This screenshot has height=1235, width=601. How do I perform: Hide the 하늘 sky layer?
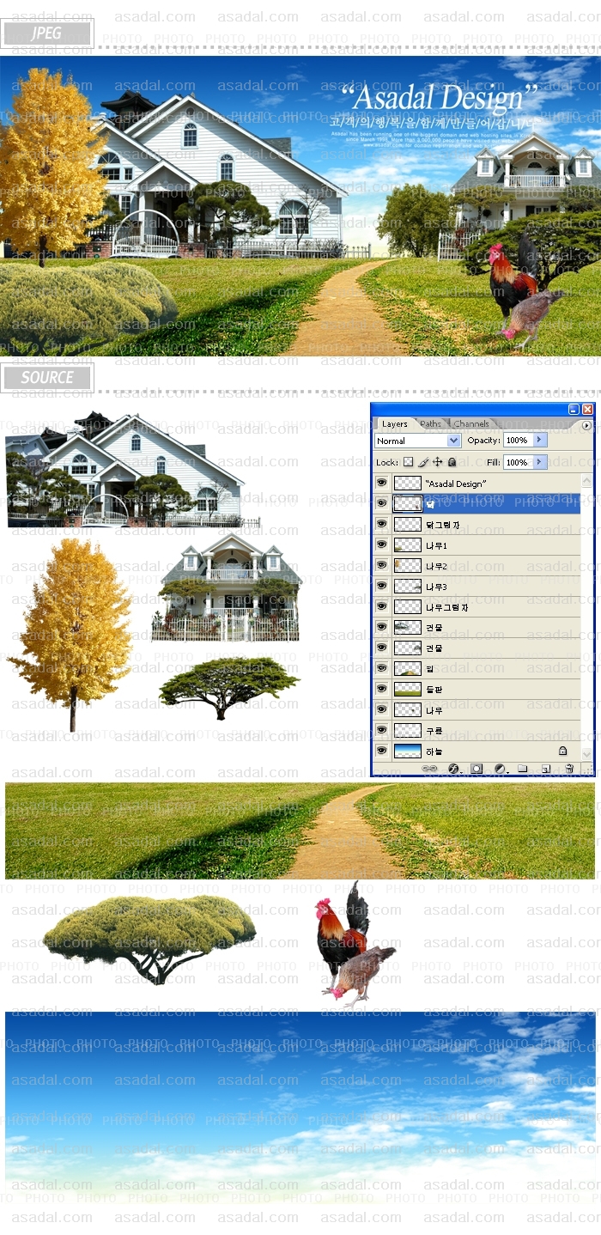pos(382,751)
